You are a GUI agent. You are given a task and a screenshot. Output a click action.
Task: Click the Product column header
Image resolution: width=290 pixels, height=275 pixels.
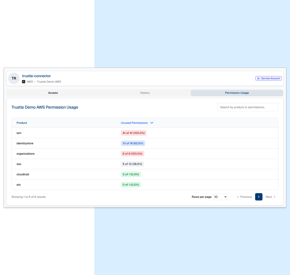[x=22, y=123]
